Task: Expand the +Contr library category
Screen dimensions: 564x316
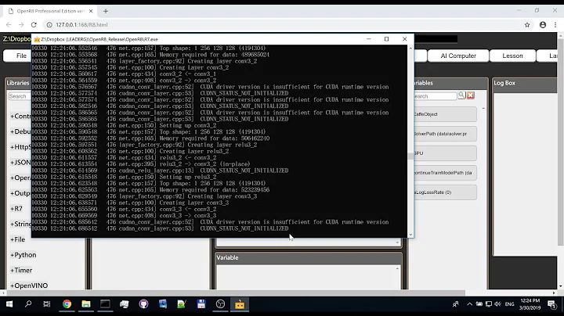Action: (x=20, y=117)
